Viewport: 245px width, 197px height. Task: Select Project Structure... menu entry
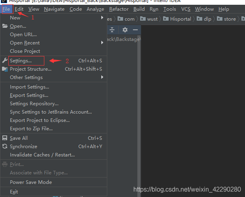point(53,69)
